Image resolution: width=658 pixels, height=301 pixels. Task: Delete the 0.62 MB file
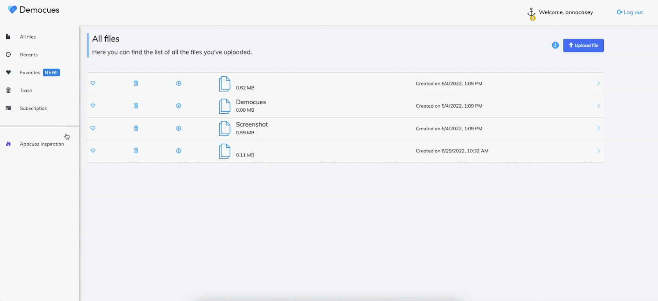(x=136, y=83)
